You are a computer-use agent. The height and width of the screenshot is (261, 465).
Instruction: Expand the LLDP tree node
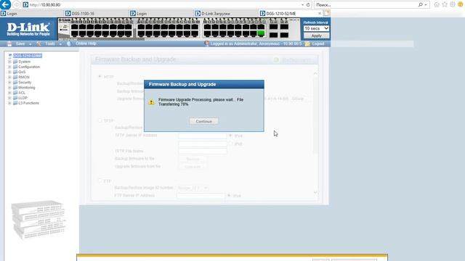9,98
